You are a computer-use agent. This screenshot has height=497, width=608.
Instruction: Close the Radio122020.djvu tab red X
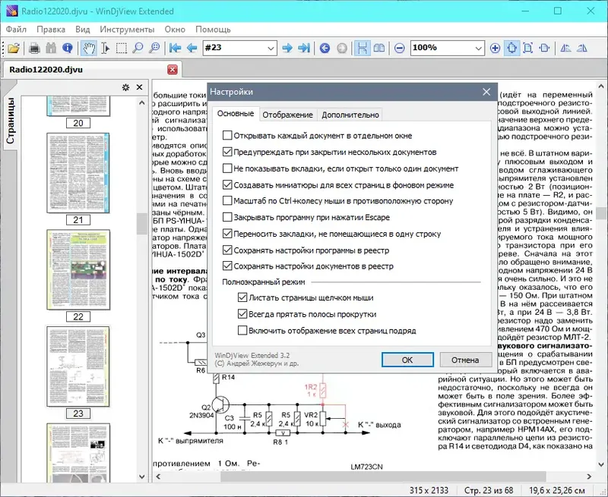coord(173,70)
